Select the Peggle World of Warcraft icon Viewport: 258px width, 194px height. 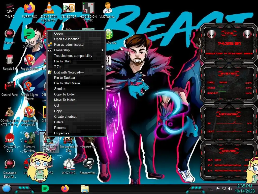click(29, 116)
